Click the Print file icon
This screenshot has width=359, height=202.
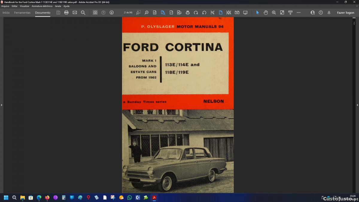66,13
